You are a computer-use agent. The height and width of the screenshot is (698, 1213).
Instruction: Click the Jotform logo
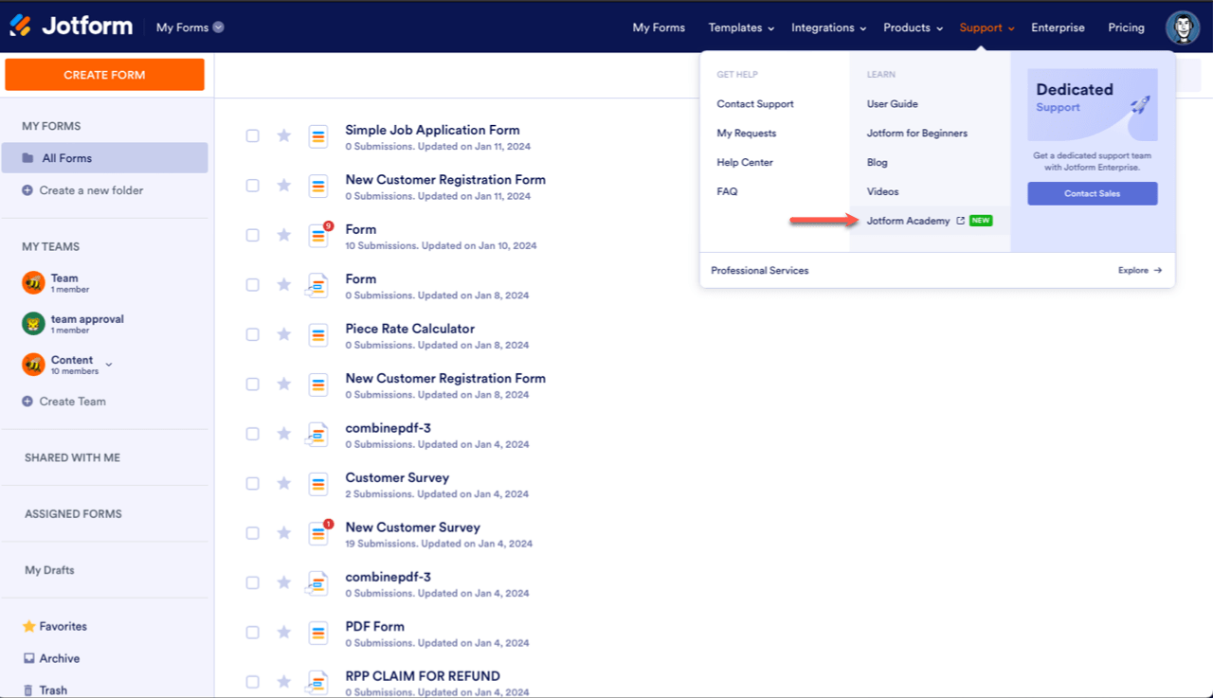coord(71,27)
